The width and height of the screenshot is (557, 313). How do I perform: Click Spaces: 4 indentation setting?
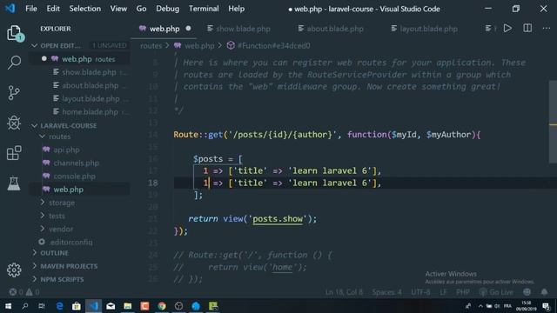[386, 292]
